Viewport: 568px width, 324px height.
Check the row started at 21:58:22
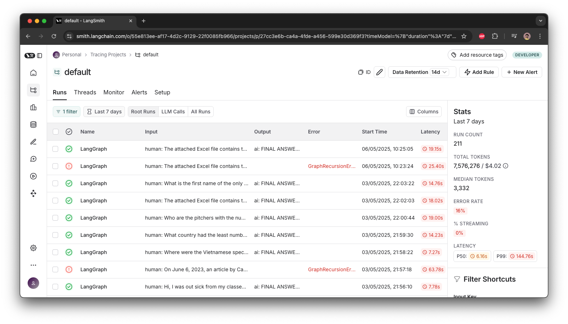55,252
